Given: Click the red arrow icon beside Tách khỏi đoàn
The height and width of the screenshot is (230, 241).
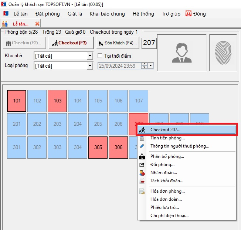Looking at the screenshot, I should pos(142,181).
